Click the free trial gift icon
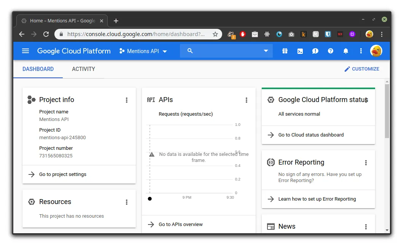Viewport: 404px width, 245px height. [x=285, y=51]
